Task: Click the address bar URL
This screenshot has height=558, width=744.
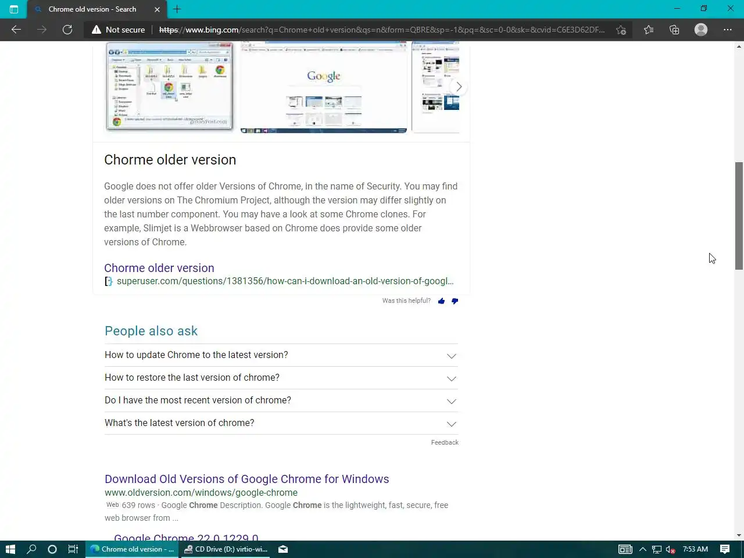Action: tap(381, 30)
